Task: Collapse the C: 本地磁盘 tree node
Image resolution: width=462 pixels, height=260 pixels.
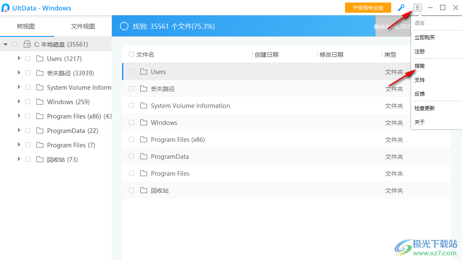Action: pyautogui.click(x=5, y=44)
